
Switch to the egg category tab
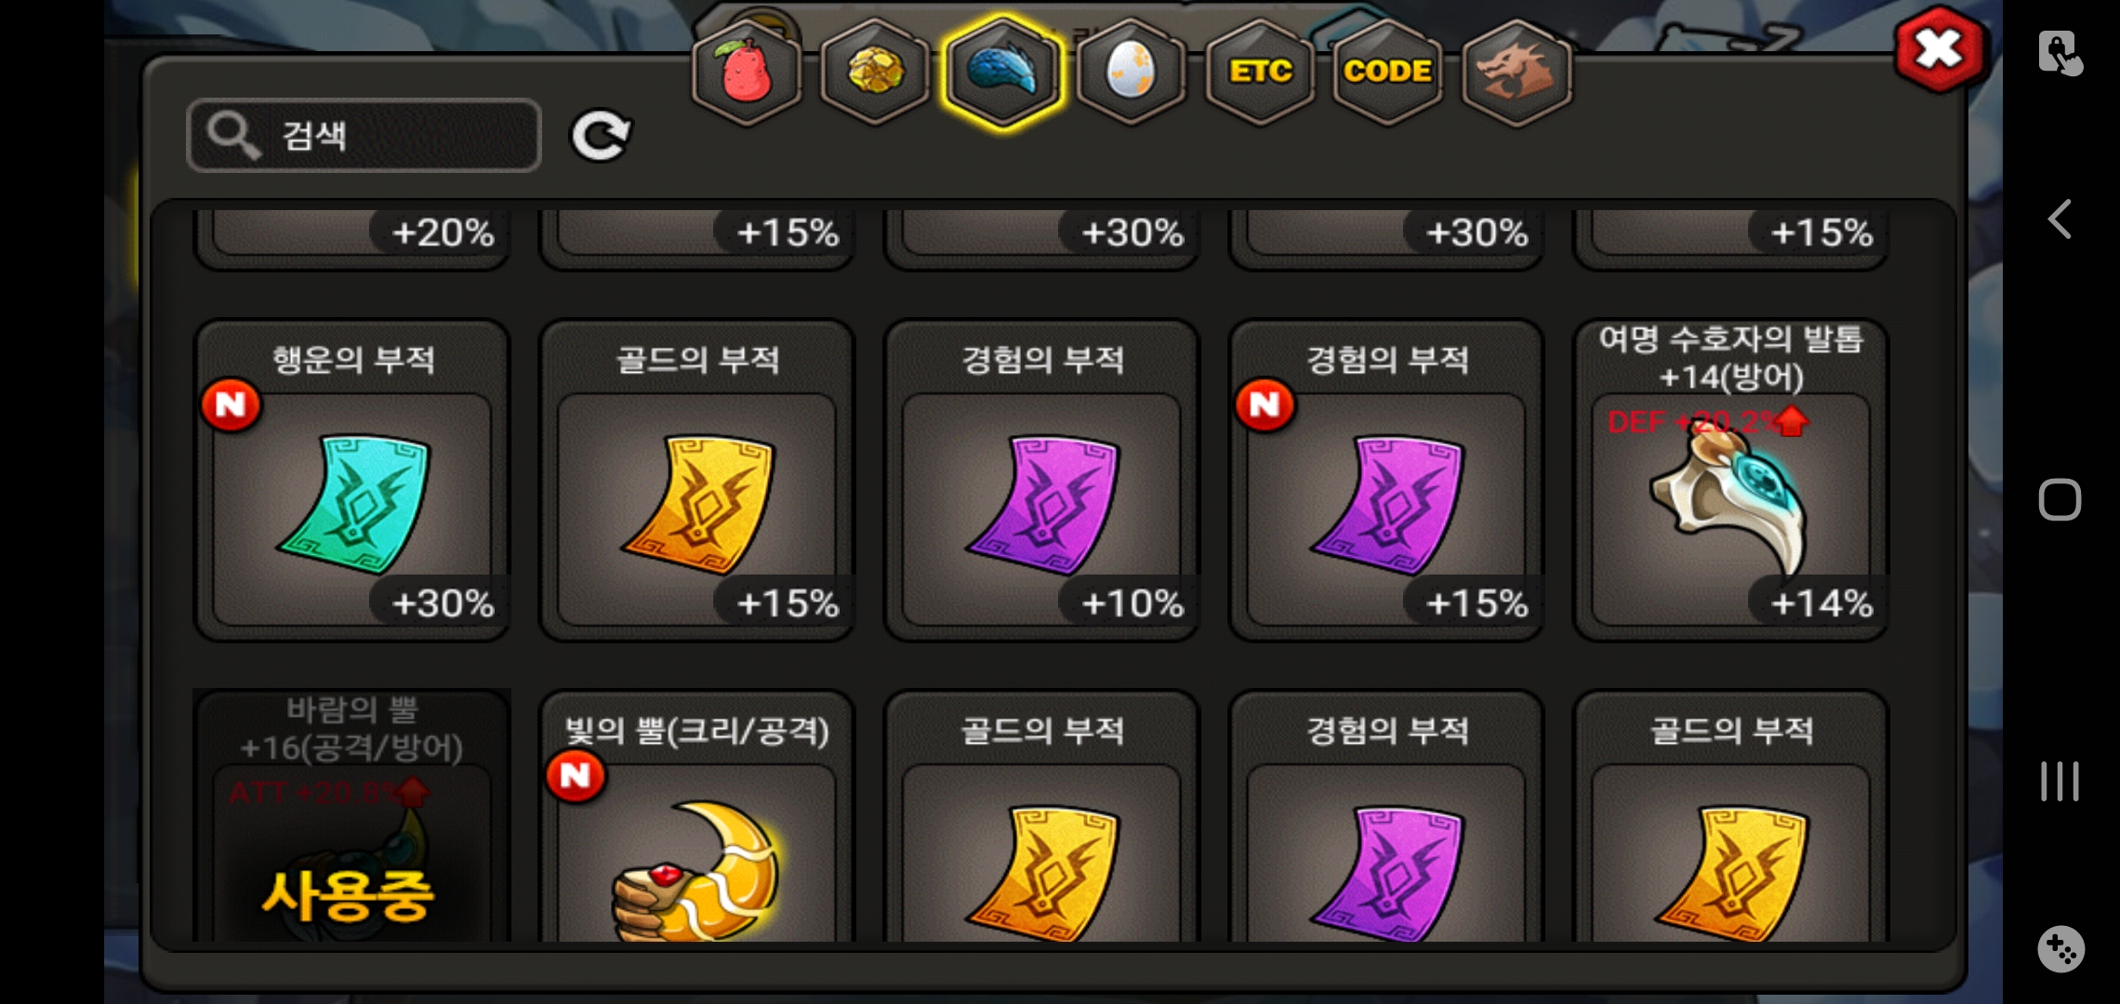coord(1131,72)
